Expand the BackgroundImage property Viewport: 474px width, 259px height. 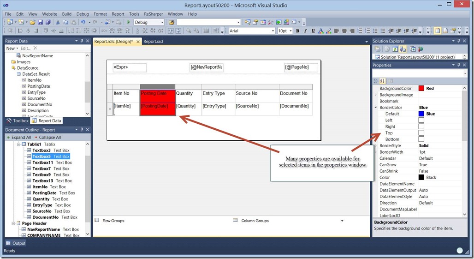pos(376,95)
